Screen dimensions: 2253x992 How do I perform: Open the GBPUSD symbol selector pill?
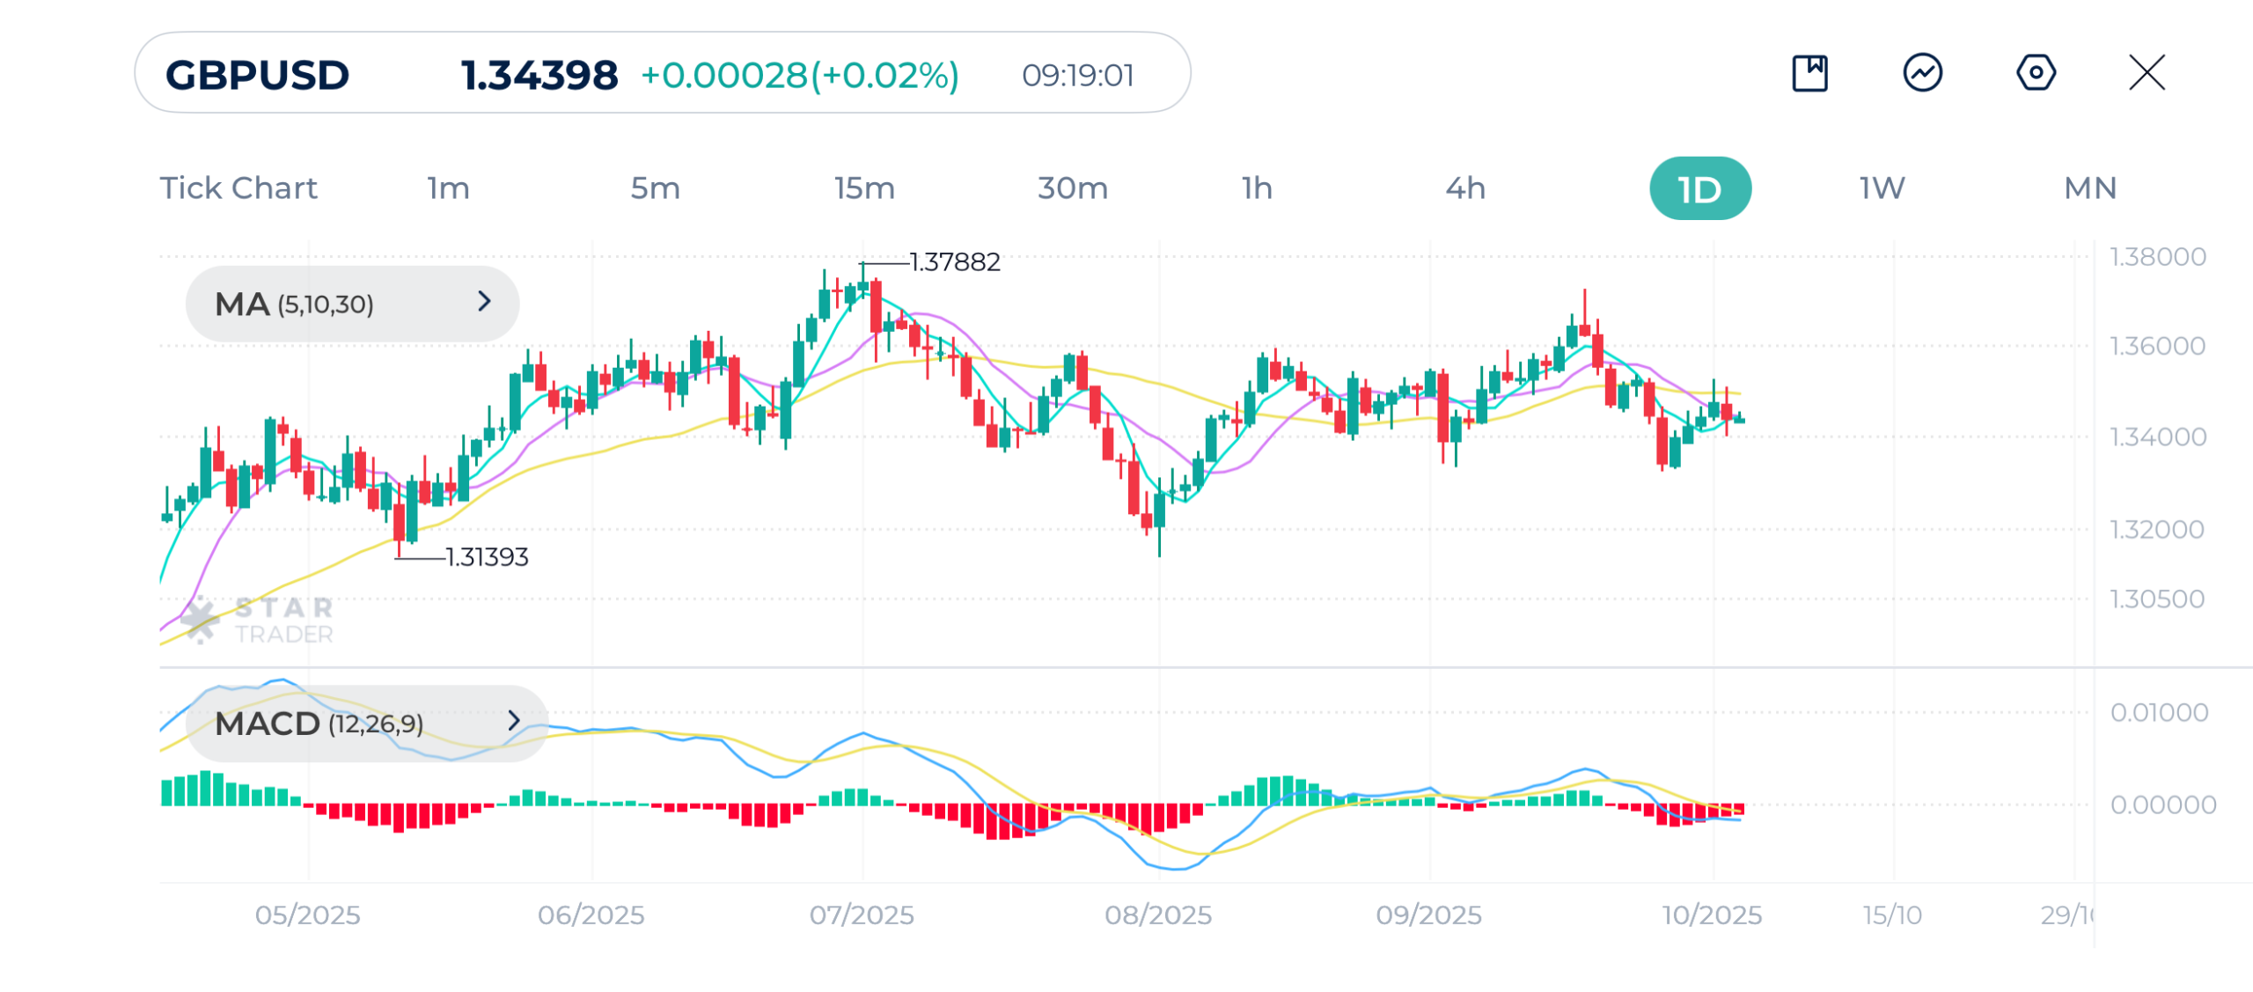coord(662,73)
